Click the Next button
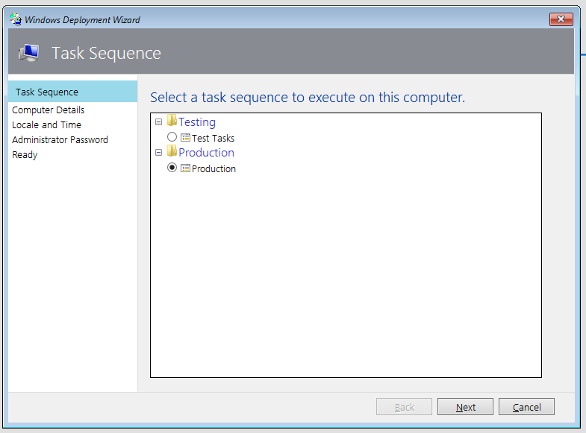The width and height of the screenshot is (586, 433). click(x=465, y=406)
